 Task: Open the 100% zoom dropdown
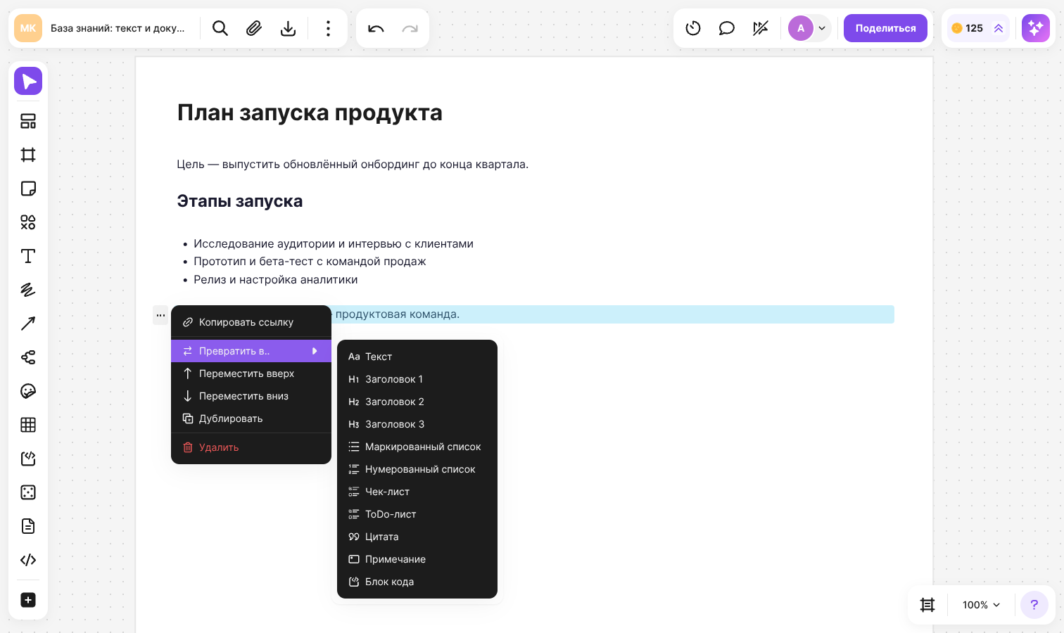click(x=981, y=605)
